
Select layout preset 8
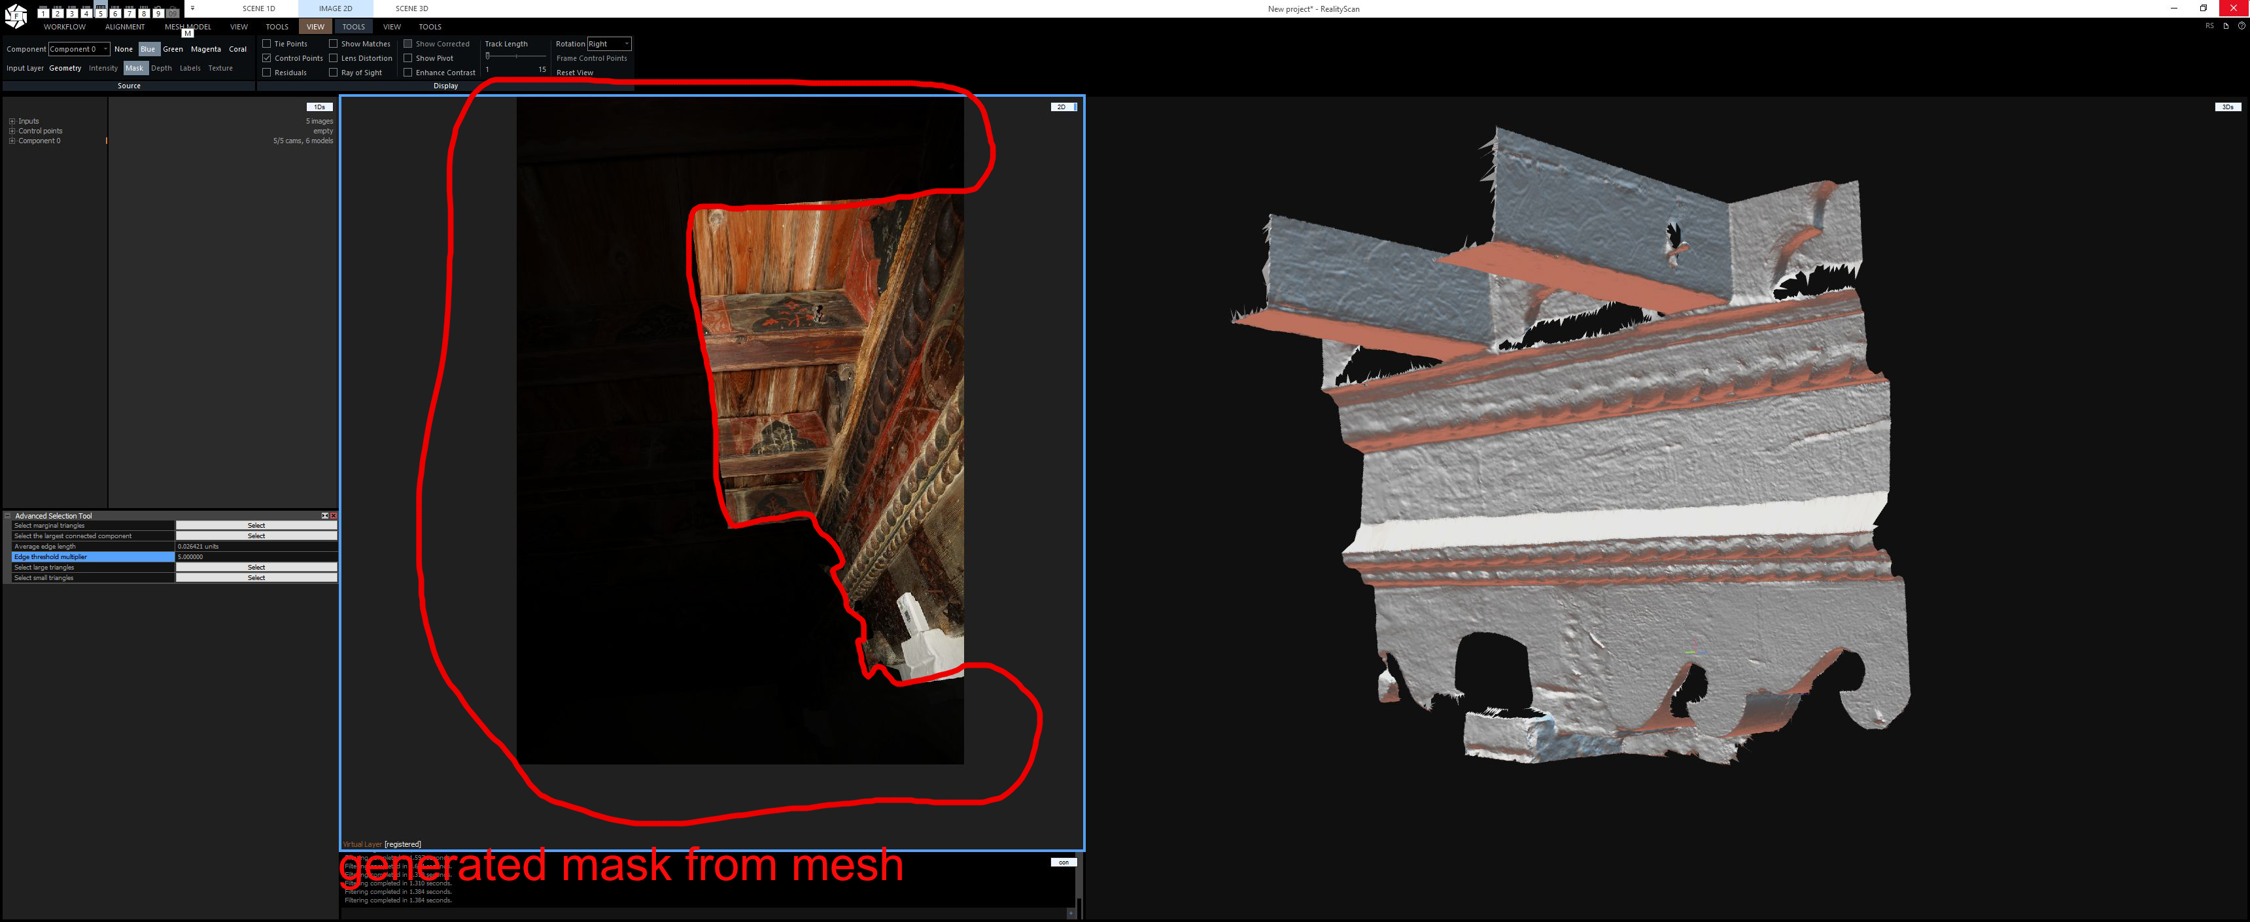tap(144, 12)
